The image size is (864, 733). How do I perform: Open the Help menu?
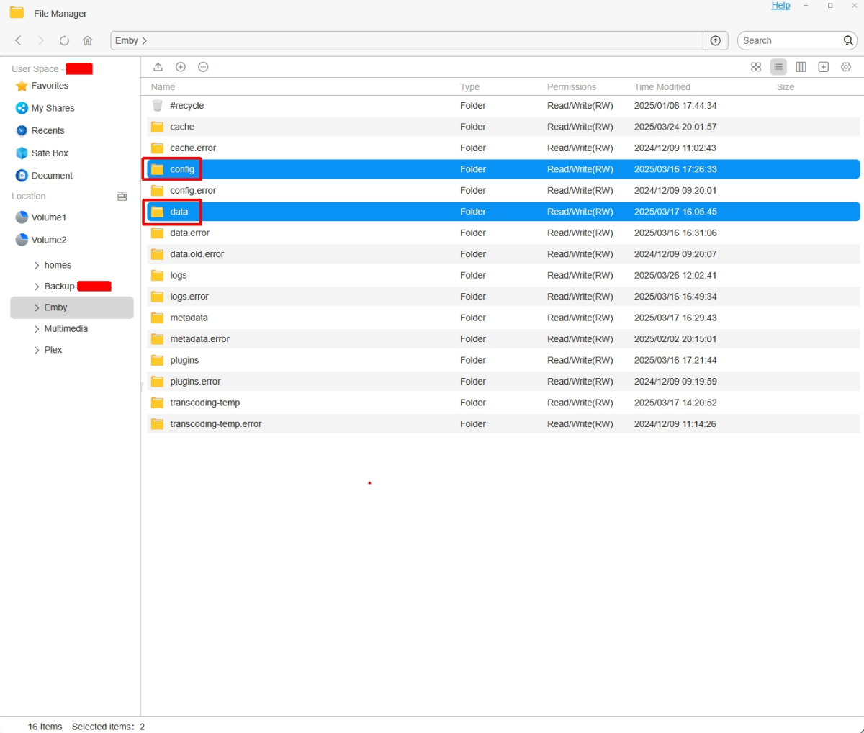click(x=780, y=5)
